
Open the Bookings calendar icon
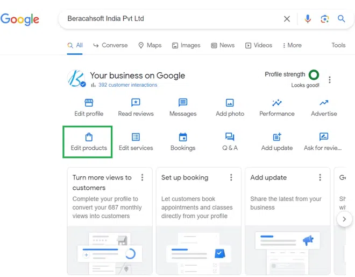(x=183, y=137)
